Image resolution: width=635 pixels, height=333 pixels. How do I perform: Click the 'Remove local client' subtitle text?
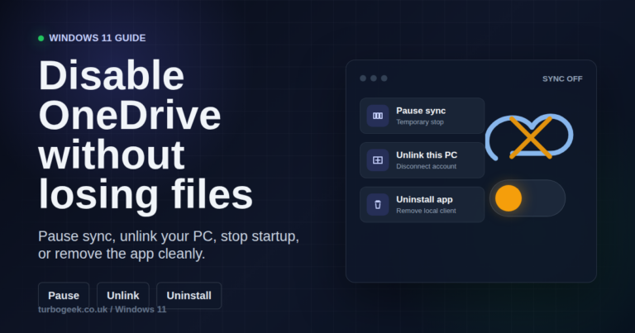(x=426, y=211)
